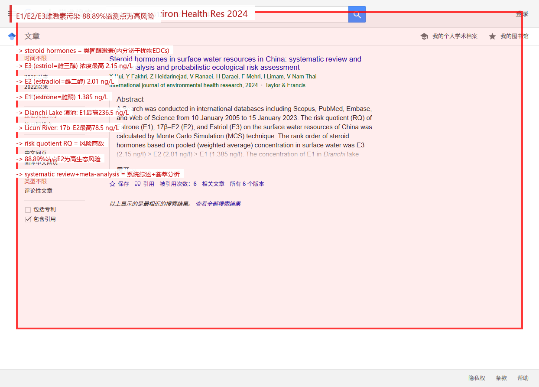Filter results to 2022以来

click(x=36, y=87)
